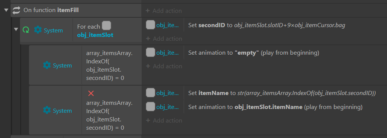Click Add action under Set secondID

tap(164, 39)
